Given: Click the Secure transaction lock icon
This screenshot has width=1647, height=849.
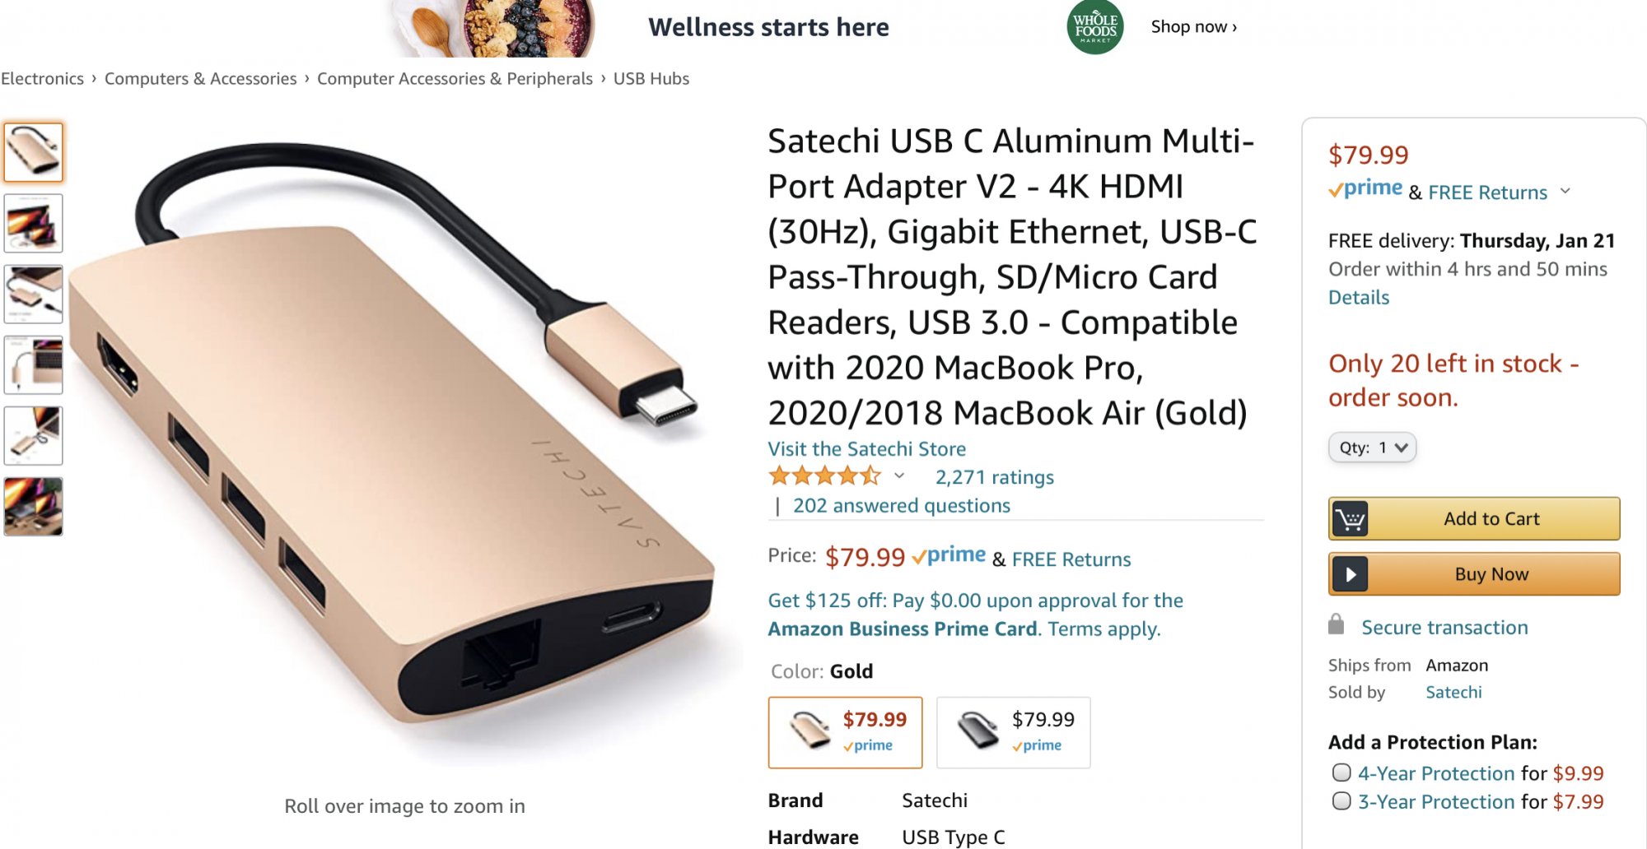Looking at the screenshot, I should click(1336, 625).
